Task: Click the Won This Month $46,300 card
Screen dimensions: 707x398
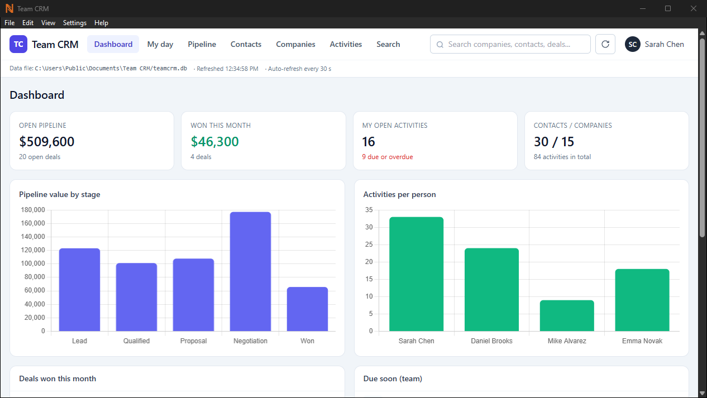Action: (264, 141)
